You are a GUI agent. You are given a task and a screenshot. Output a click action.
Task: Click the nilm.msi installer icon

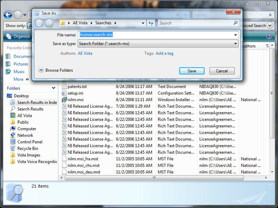(64, 99)
